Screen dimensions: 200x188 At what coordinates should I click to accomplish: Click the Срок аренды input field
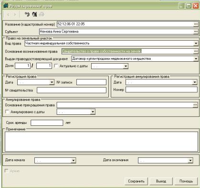47,123
